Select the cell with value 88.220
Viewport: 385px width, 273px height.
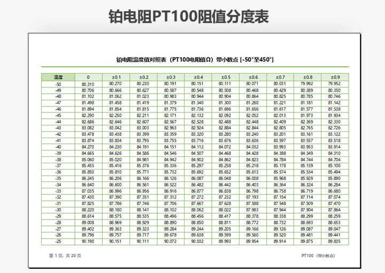(88, 210)
